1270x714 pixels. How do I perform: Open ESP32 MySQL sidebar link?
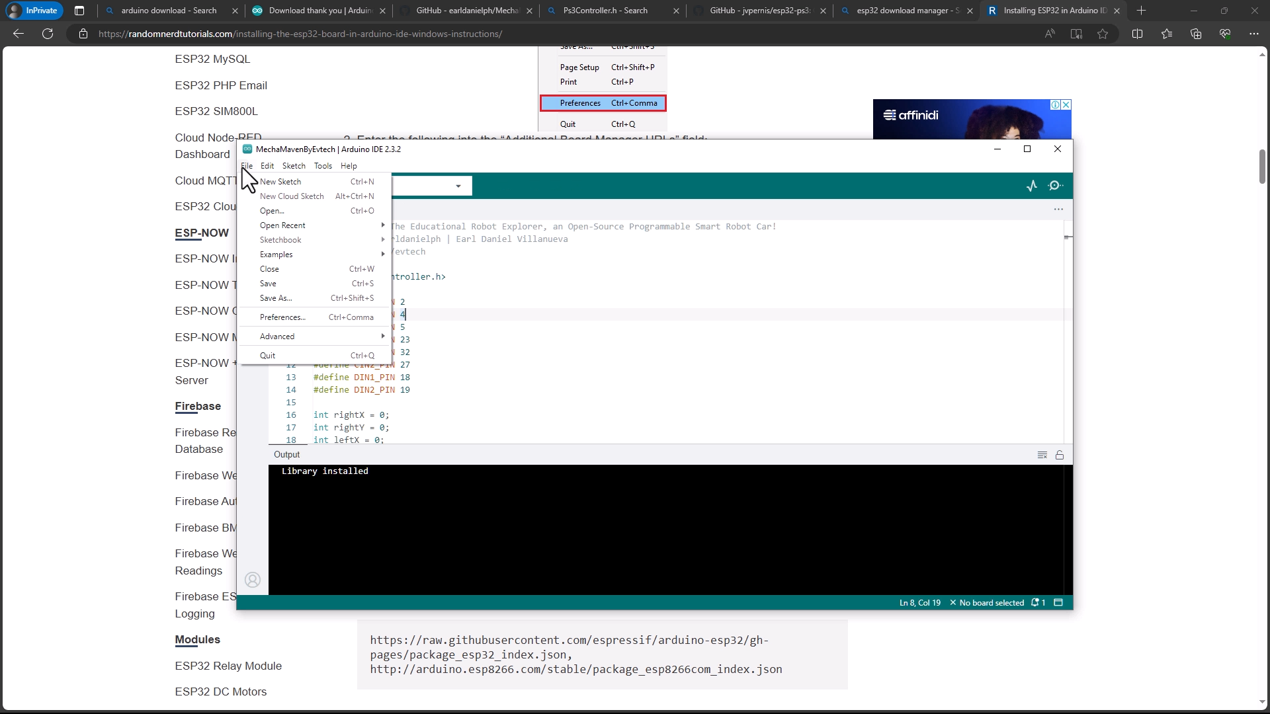pos(212,59)
